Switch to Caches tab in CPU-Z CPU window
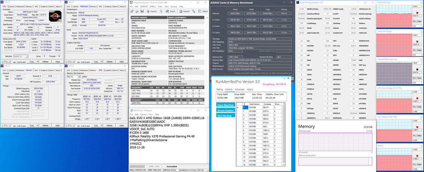Image resolution: width=424 pixels, height=172 pixels. point(11,6)
